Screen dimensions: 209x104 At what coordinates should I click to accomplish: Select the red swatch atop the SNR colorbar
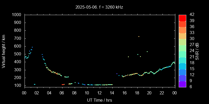point(182,18)
